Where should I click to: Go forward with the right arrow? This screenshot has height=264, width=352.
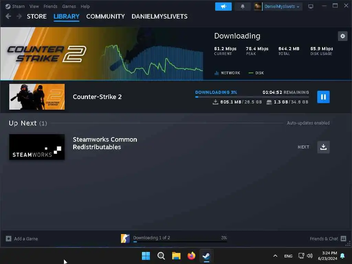[x=19, y=16]
